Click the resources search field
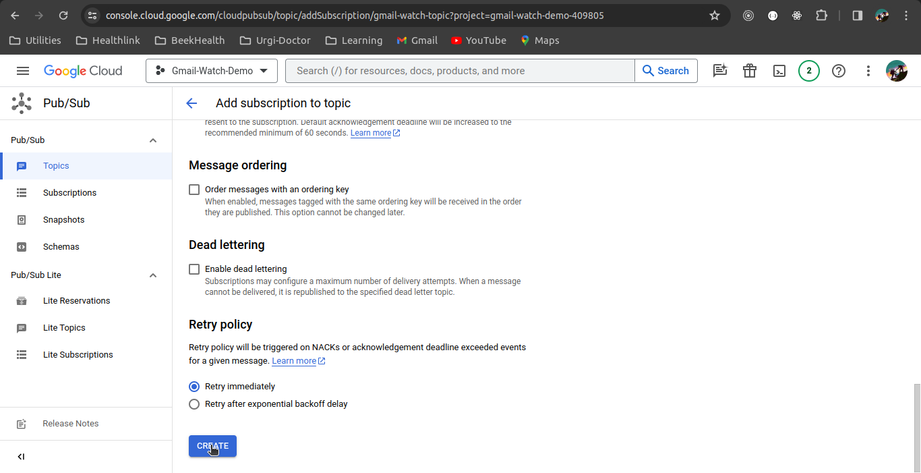This screenshot has height=473, width=921. click(460, 70)
